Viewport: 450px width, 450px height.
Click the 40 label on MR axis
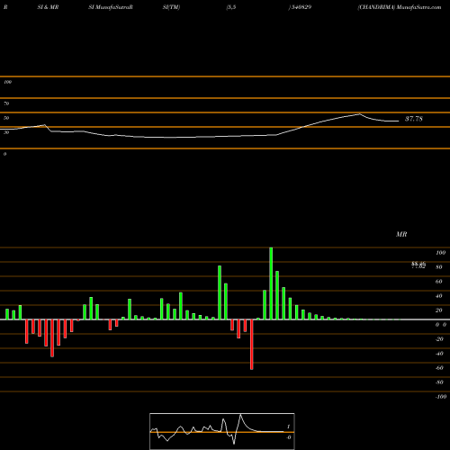[439, 296]
